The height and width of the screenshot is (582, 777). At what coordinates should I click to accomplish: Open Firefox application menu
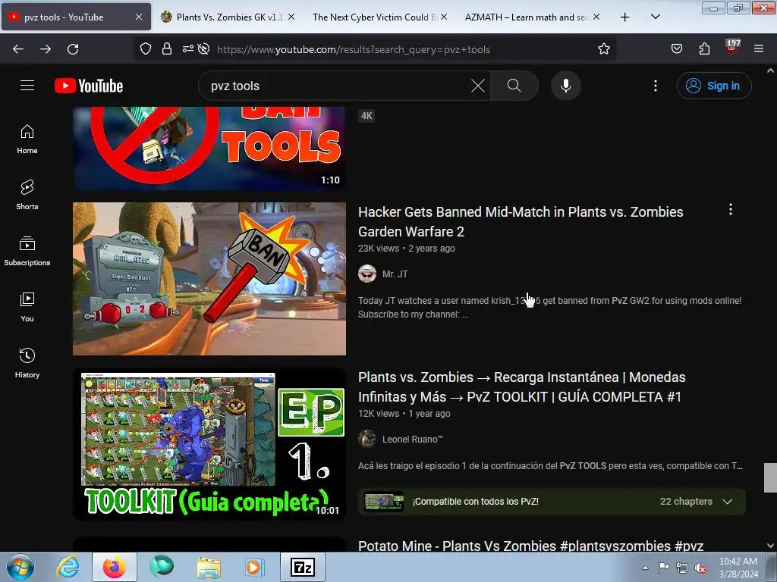coord(759,49)
